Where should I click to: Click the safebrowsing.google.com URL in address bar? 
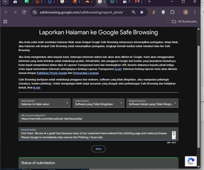coord(81,12)
